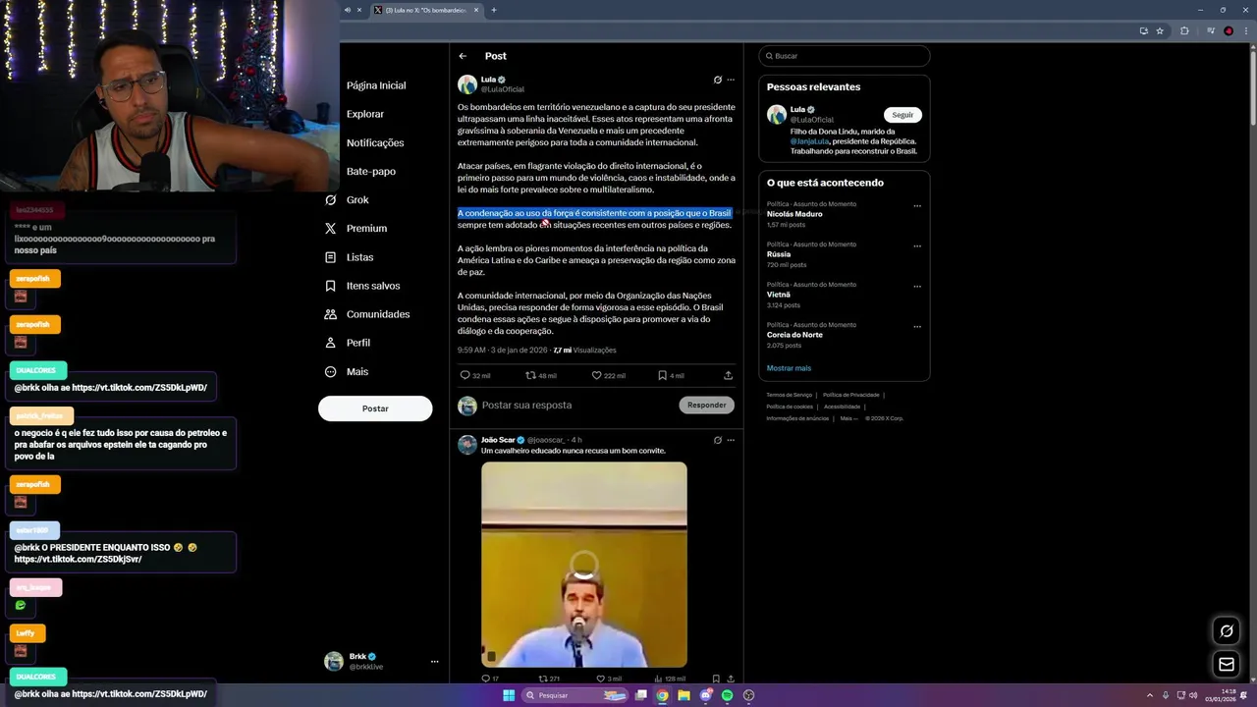This screenshot has width=1257, height=707.
Task: Like João Scar's reply with 3 mil
Action: [609, 679]
